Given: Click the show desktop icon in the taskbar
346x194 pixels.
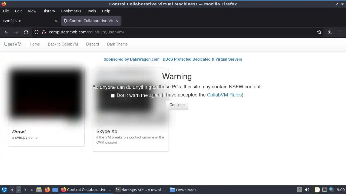Looking at the screenshot, I should click(x=55, y=190).
